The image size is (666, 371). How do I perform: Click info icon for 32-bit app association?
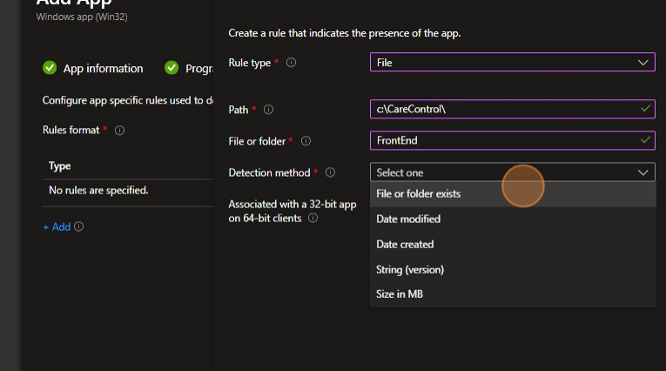pos(313,218)
